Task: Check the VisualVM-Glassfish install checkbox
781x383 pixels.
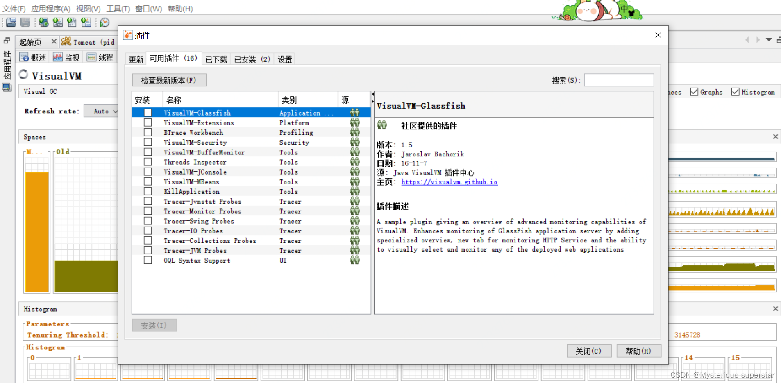Action: click(148, 113)
